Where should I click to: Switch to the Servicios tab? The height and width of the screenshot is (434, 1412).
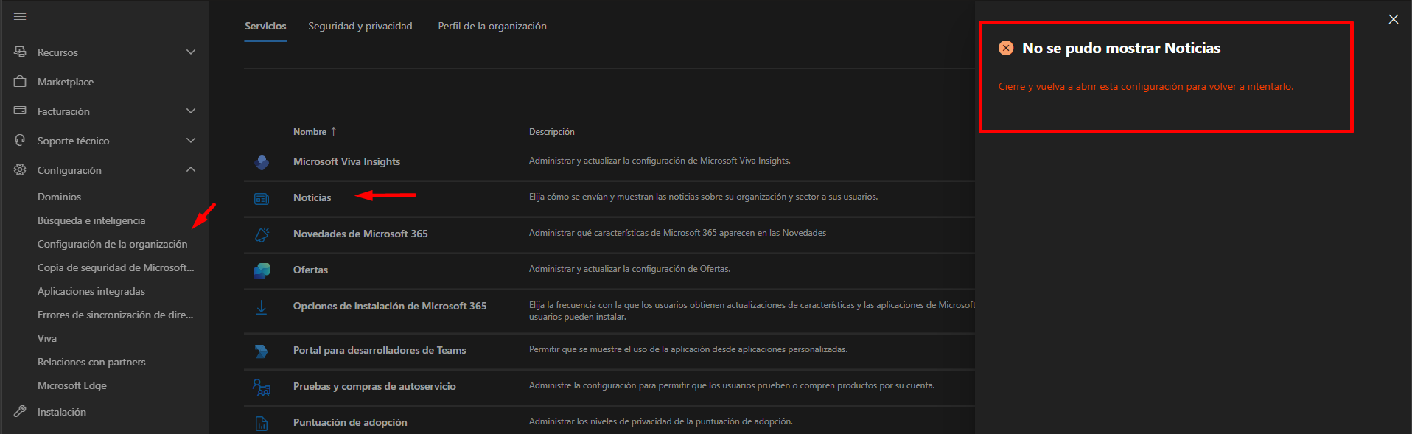(265, 26)
